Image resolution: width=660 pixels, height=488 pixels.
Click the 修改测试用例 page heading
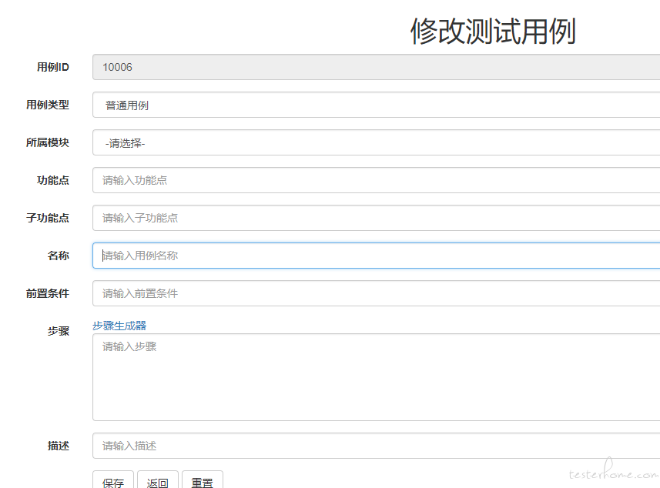(x=493, y=31)
